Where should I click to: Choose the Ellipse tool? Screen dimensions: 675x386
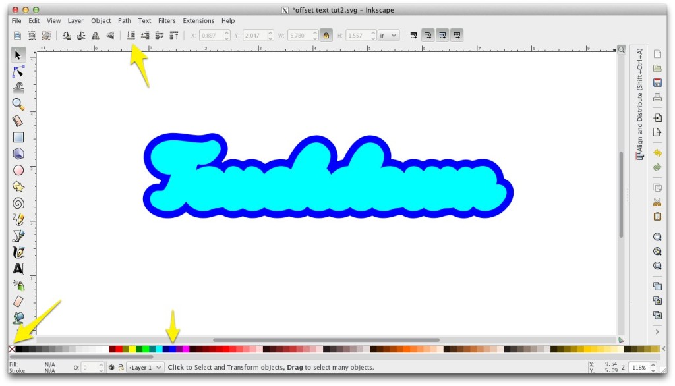tap(18, 170)
